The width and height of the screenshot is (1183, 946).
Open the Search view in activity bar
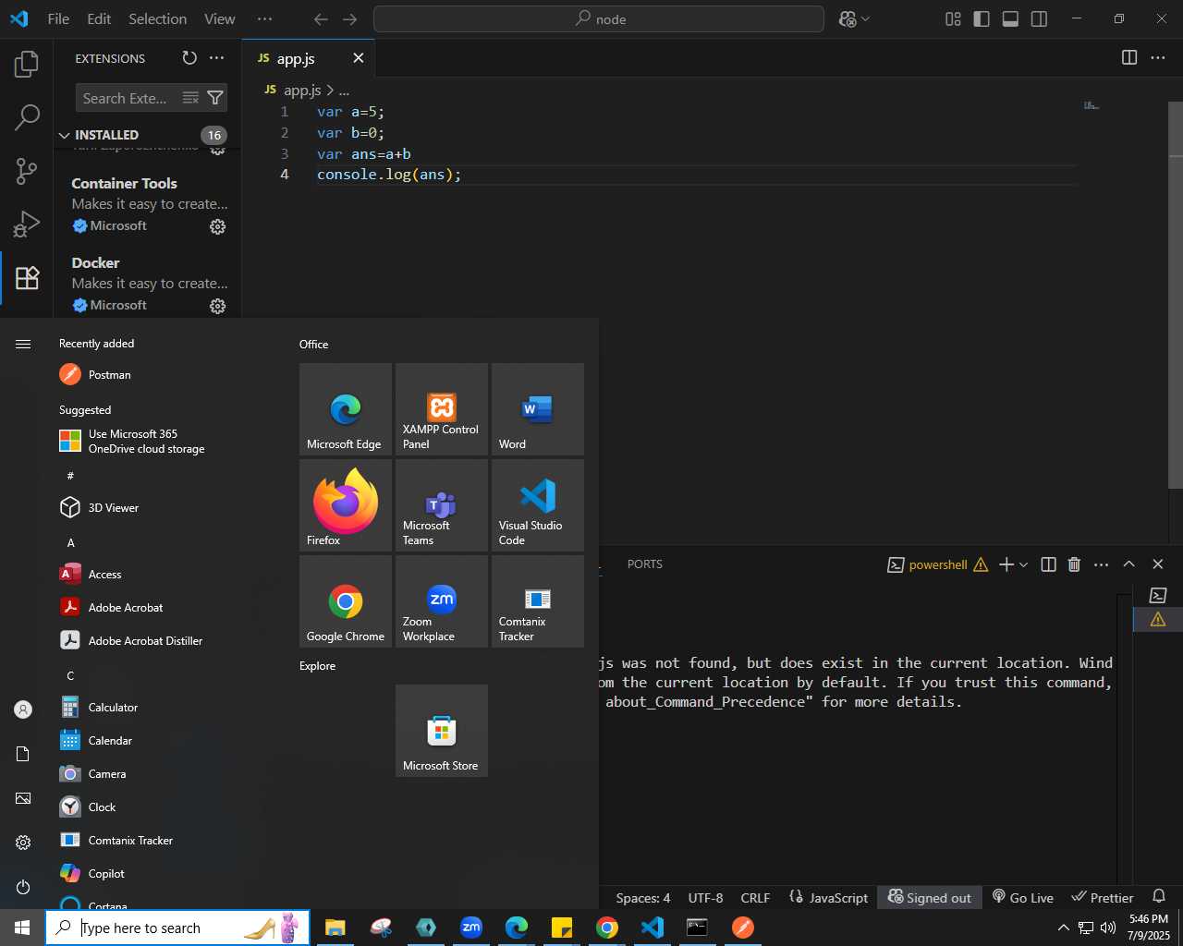[27, 117]
